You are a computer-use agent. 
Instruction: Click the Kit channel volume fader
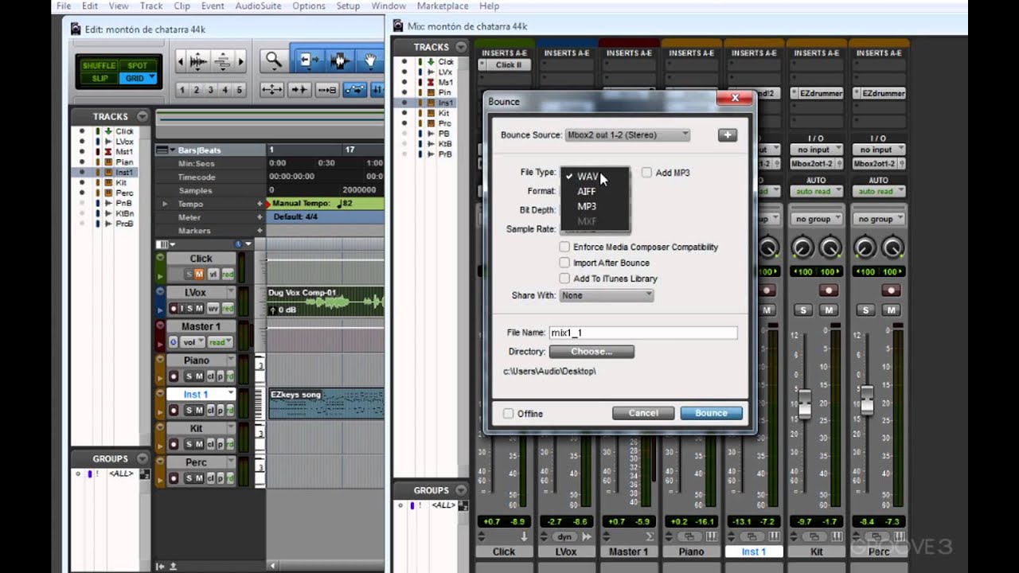(805, 404)
